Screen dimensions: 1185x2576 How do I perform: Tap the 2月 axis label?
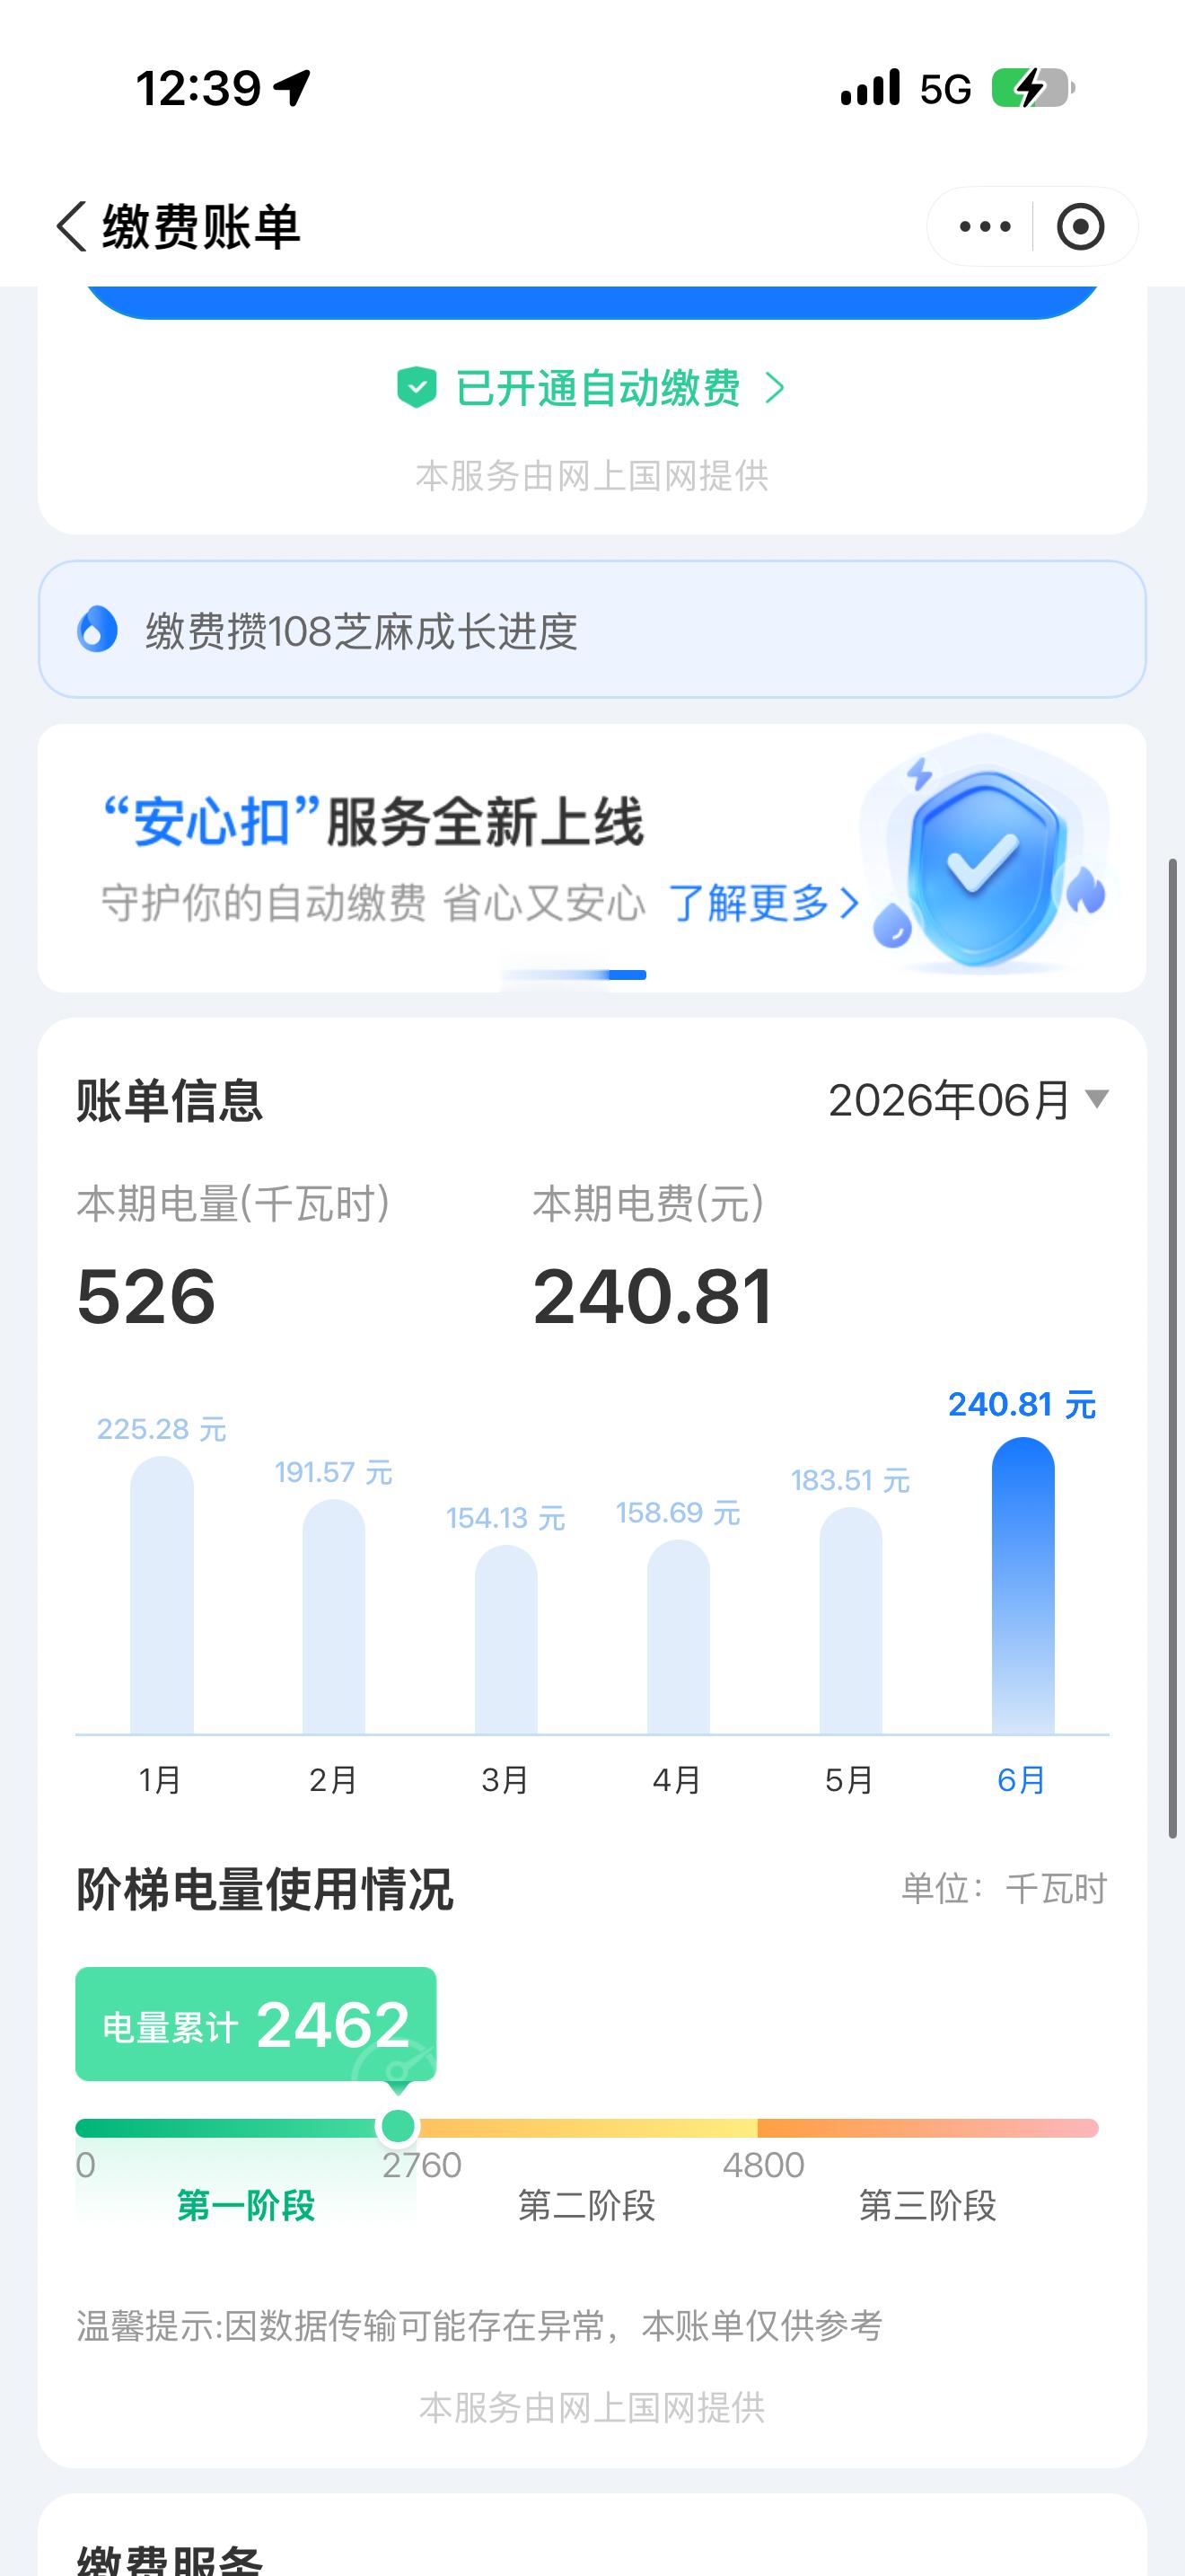333,1780
